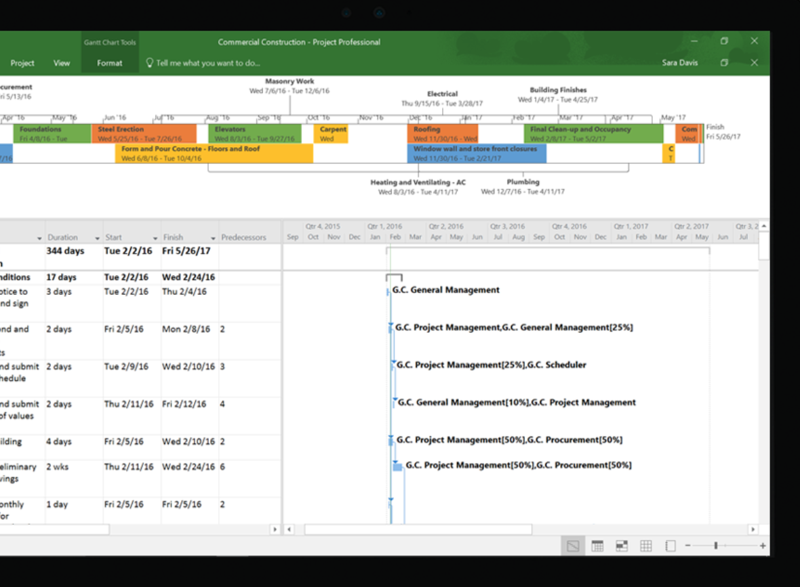This screenshot has height=587, width=800.
Task: Click Electrical callout on timeline
Action: click(x=442, y=98)
